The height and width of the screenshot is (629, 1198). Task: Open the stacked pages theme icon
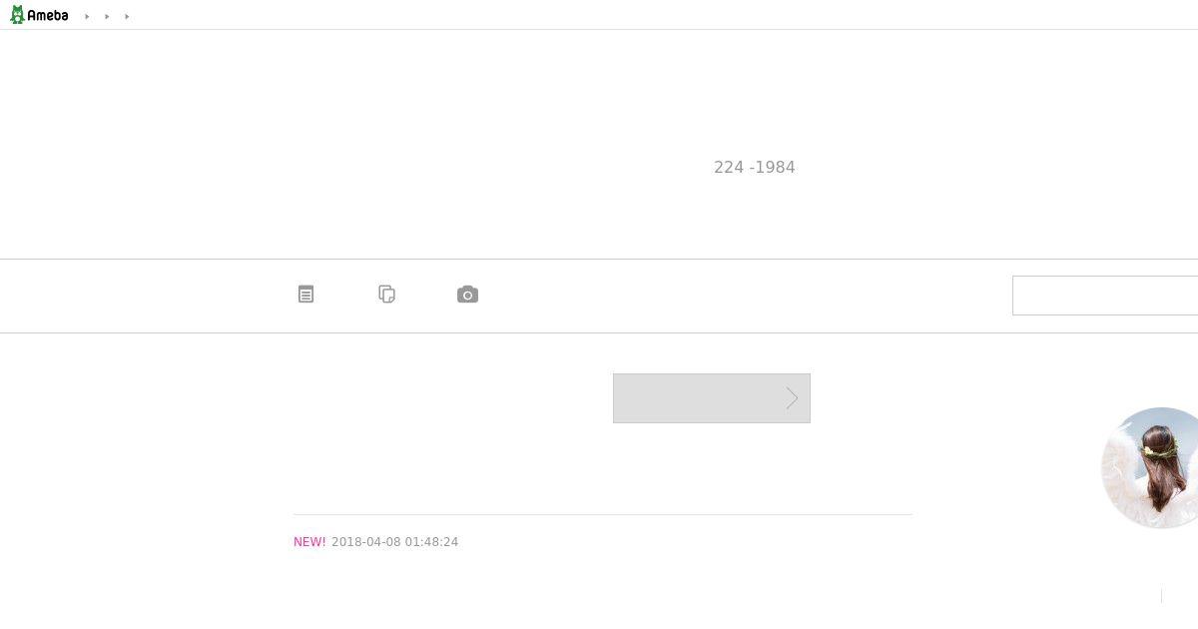coord(387,294)
